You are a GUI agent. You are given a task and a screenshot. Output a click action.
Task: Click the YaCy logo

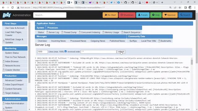click(7, 15)
